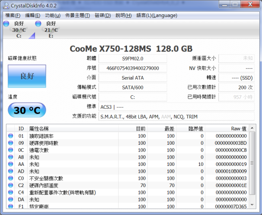Open the 佈景主題(T) menu
Screen dimensions: 262x215
coord(77,16)
